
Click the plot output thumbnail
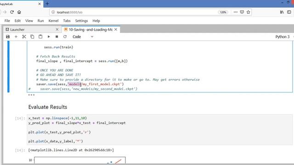pyautogui.click(x=80, y=160)
